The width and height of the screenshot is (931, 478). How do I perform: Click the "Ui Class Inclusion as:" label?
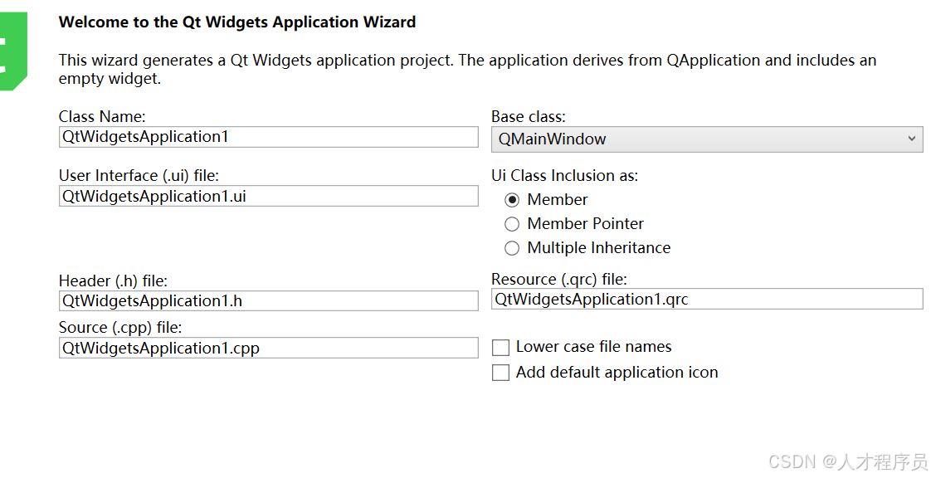click(564, 176)
